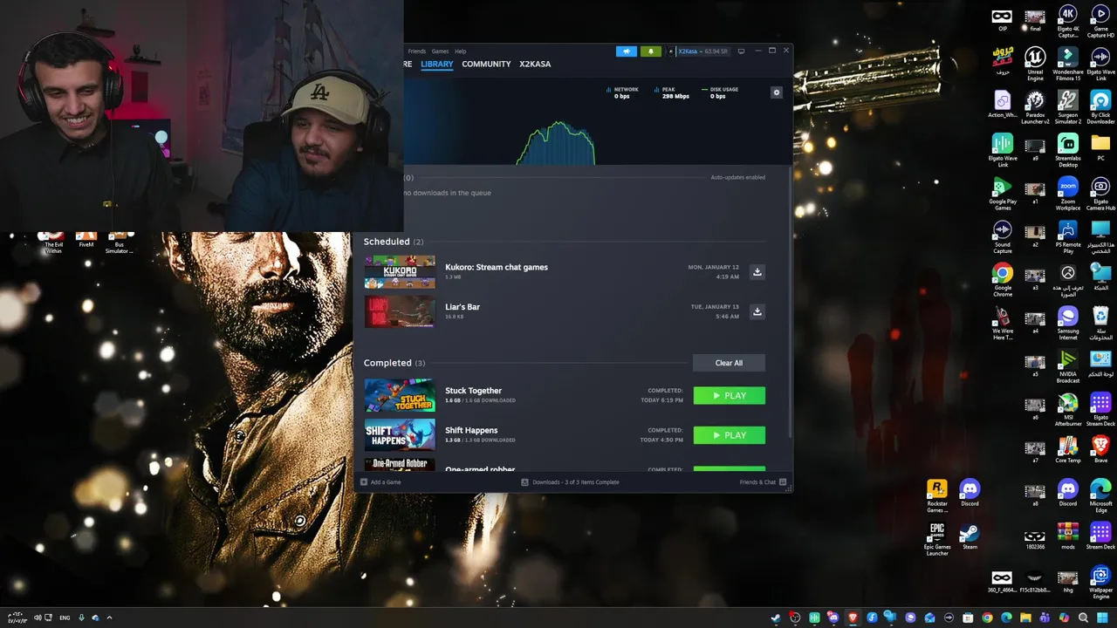Screen dimensions: 1117x628
Task: Click ENG language indicator in taskbar
Action: [x=65, y=618]
